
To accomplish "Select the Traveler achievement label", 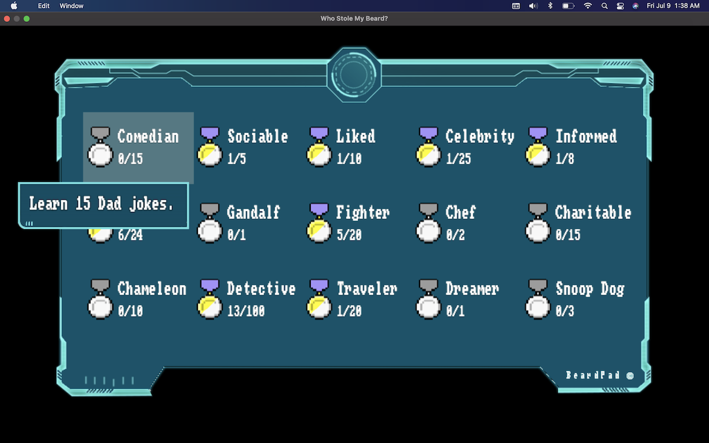I will tap(366, 289).
